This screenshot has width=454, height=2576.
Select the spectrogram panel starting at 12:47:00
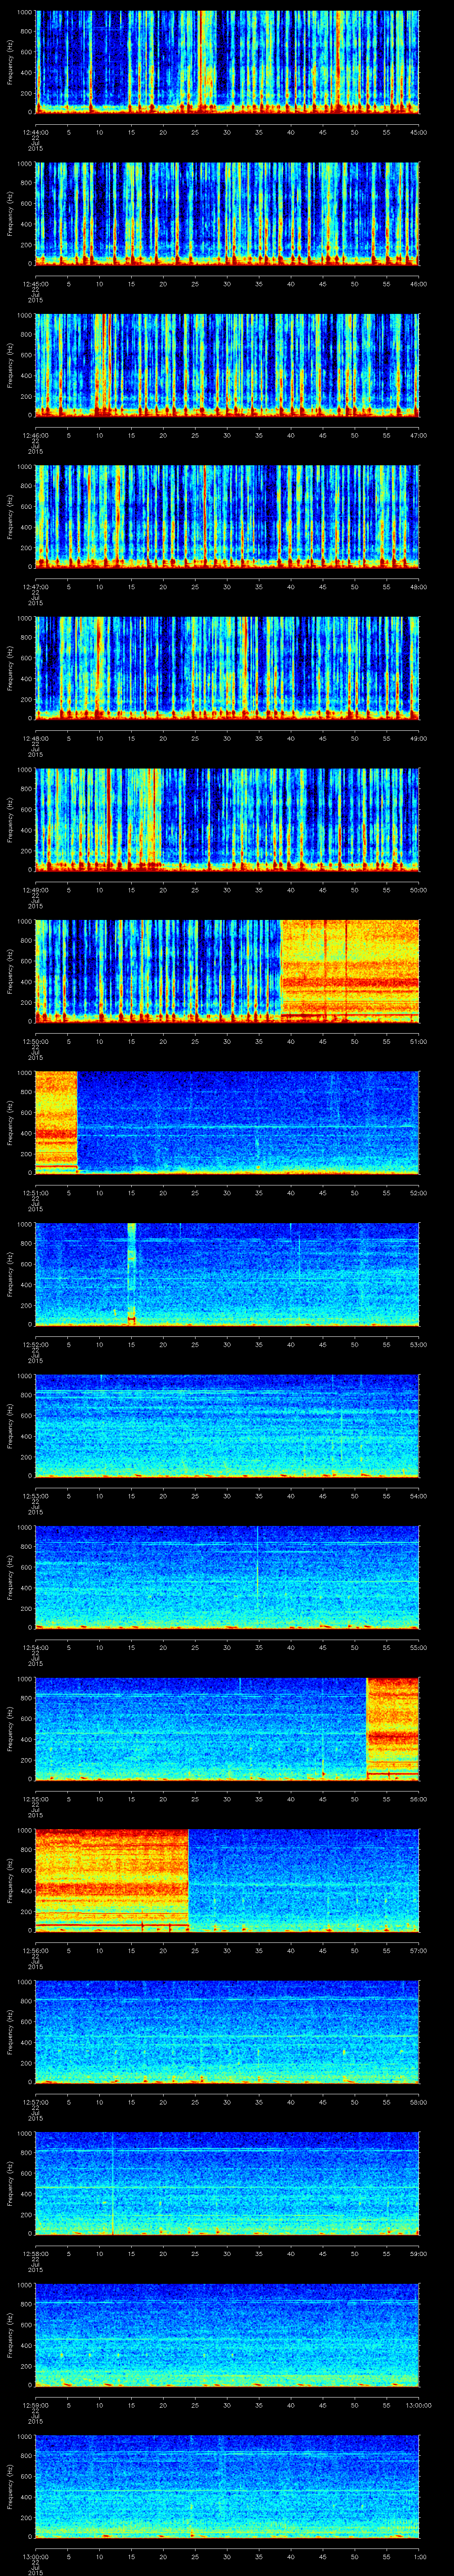pyautogui.click(x=227, y=517)
